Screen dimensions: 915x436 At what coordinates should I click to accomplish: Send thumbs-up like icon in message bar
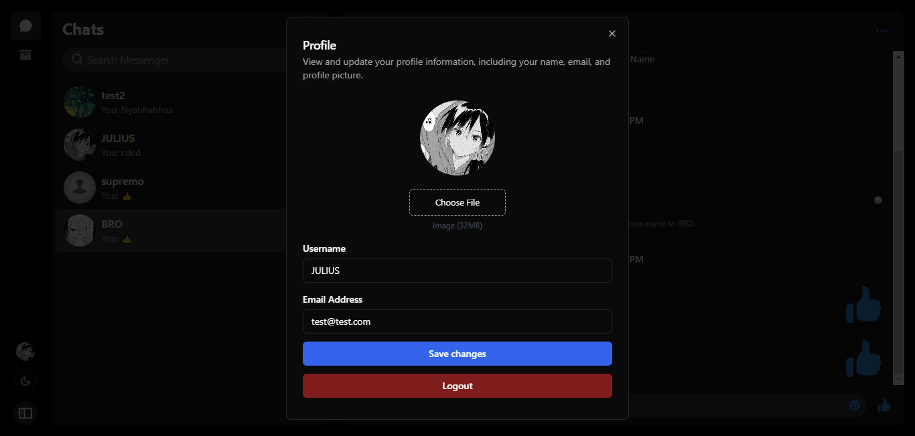(884, 405)
